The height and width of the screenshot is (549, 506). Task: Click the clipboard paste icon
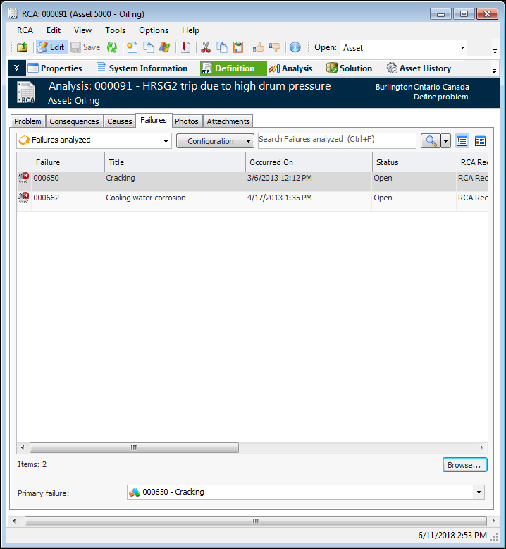coord(238,47)
